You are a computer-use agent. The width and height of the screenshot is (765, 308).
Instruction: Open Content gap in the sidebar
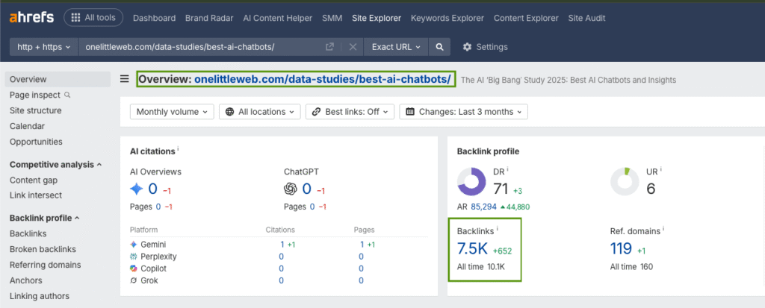(x=34, y=180)
